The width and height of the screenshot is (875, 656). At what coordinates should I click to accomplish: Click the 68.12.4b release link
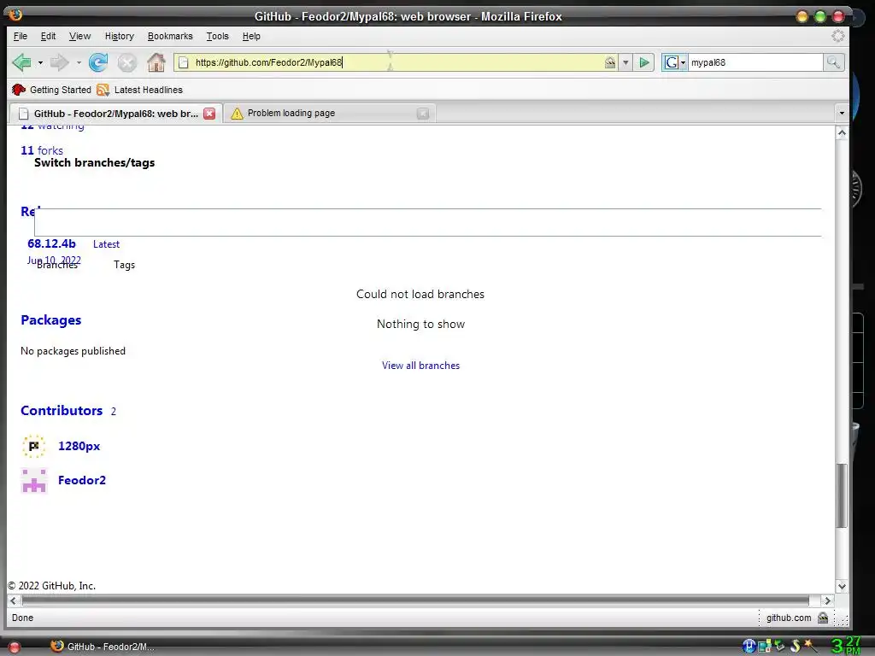tap(51, 243)
